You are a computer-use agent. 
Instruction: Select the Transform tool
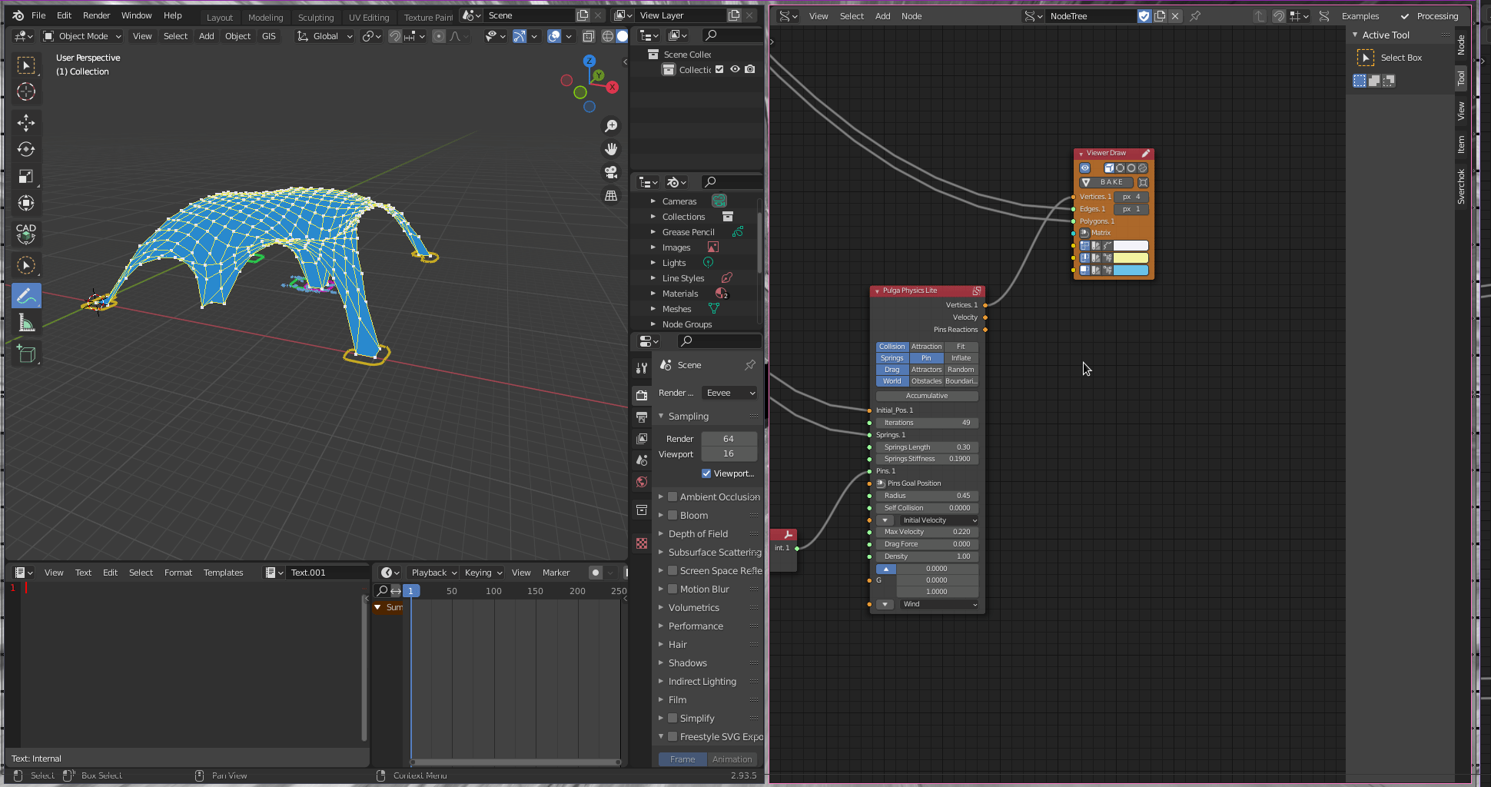coord(26,204)
